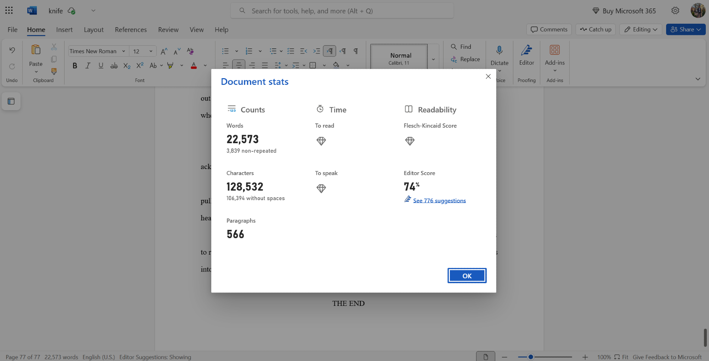Toggle Bold formatting
This screenshot has width=709, height=361.
[75, 65]
